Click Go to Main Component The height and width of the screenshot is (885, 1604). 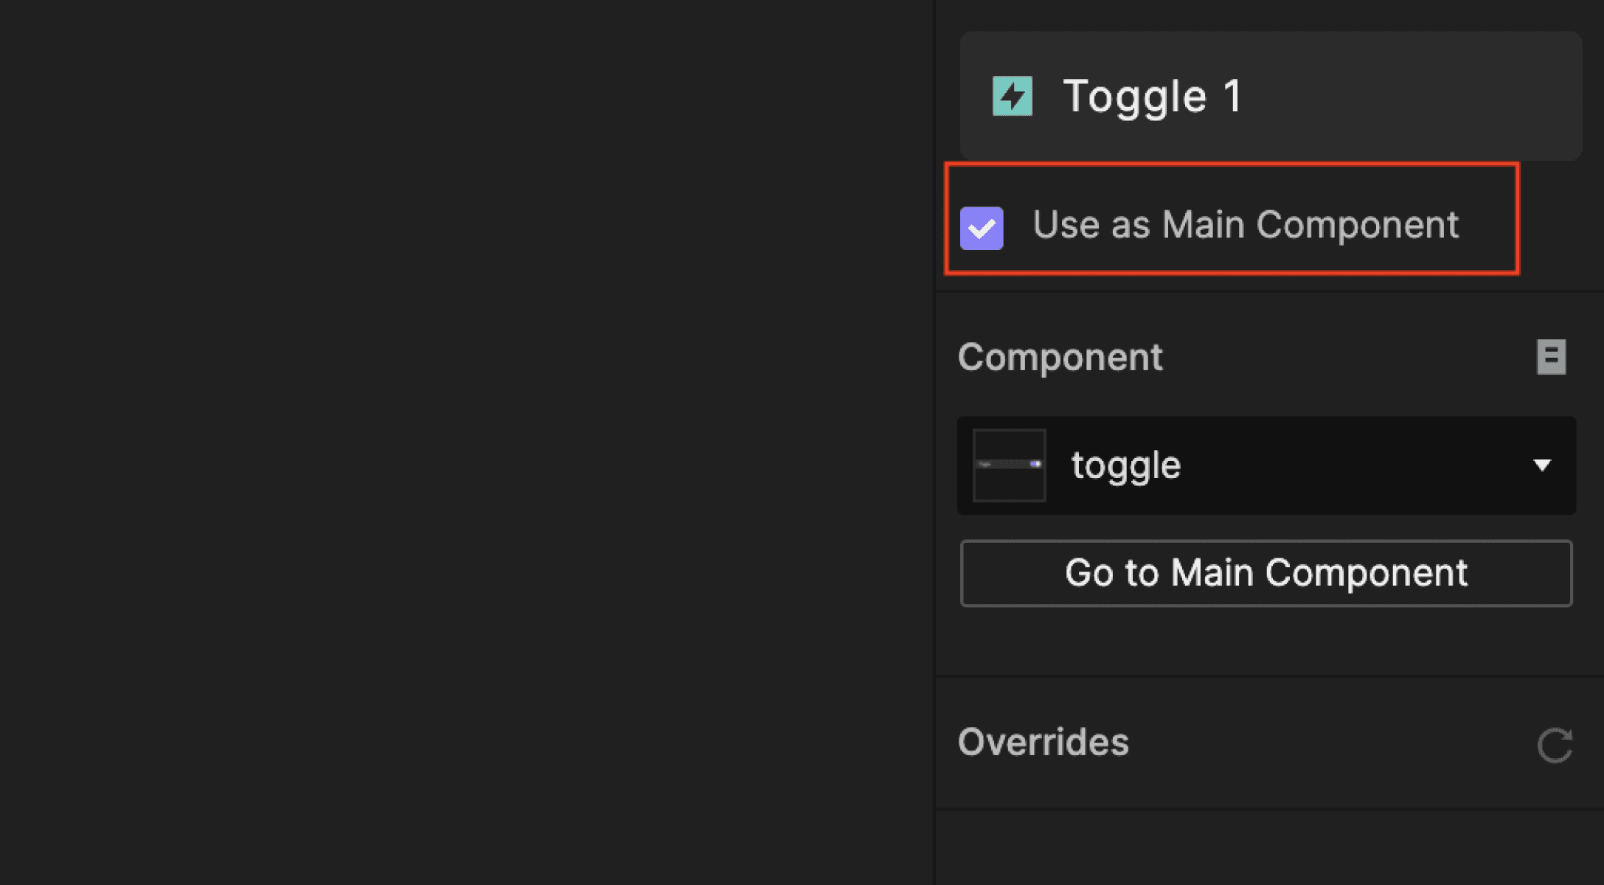click(x=1266, y=573)
